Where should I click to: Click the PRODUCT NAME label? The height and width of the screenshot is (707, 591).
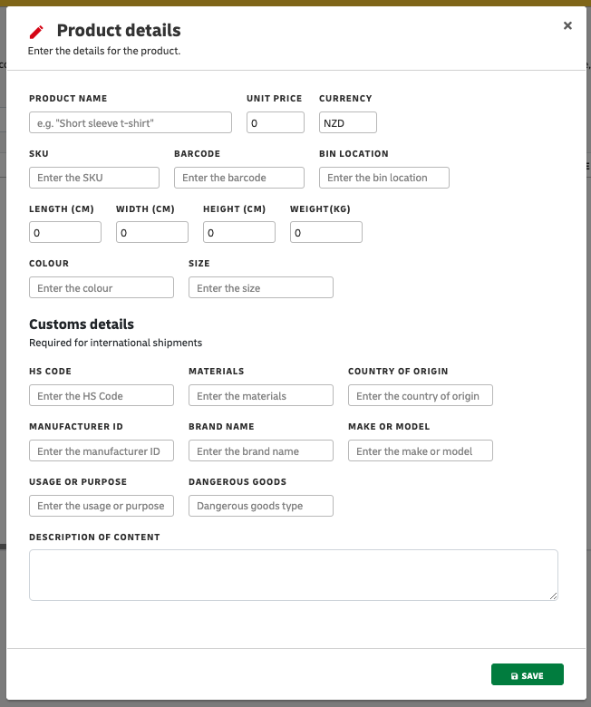[x=68, y=98]
